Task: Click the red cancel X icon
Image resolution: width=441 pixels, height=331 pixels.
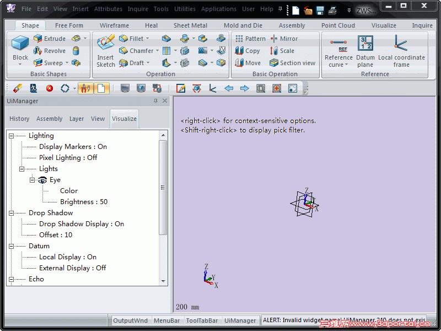Action: coord(50,88)
